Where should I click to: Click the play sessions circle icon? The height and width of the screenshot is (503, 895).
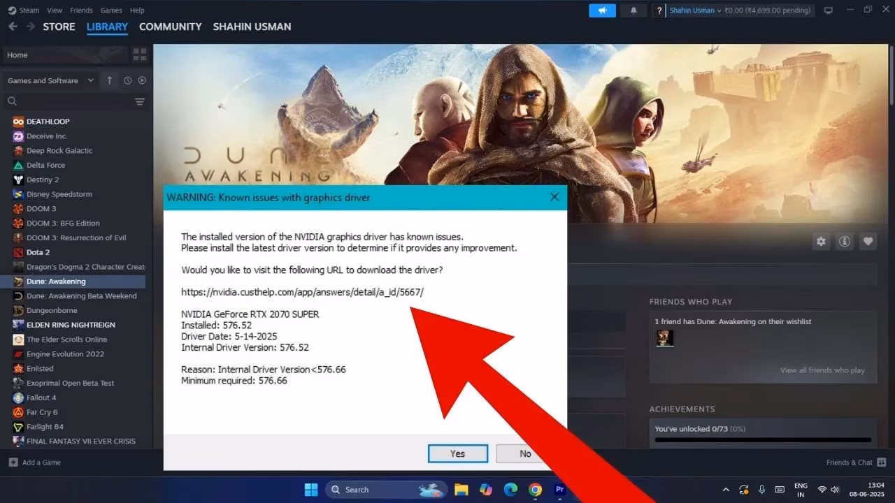tap(142, 80)
